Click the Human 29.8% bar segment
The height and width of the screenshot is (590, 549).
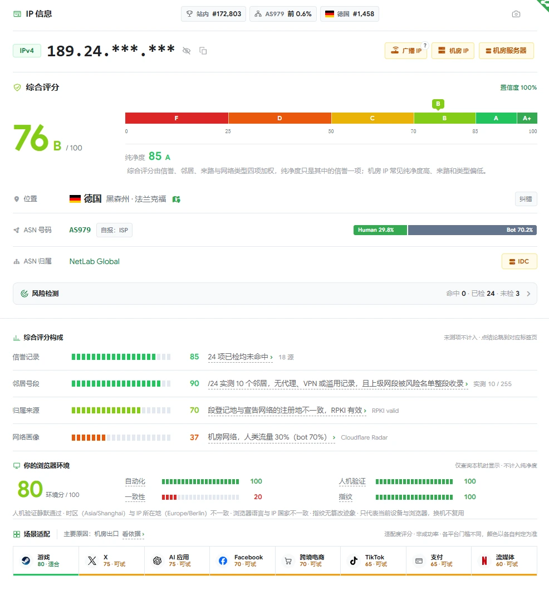point(380,230)
